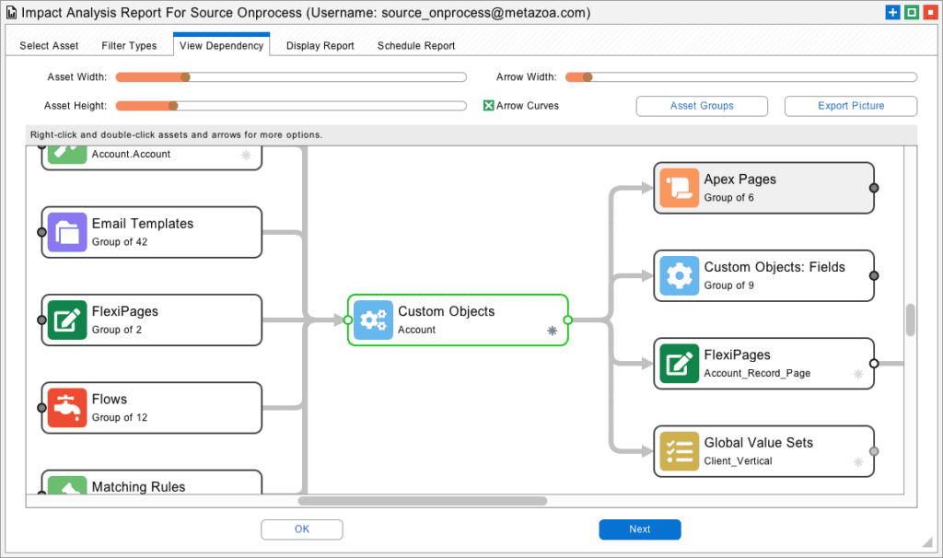The height and width of the screenshot is (558, 943).
Task: Click the 'Apex Pages' title
Action: click(x=739, y=180)
